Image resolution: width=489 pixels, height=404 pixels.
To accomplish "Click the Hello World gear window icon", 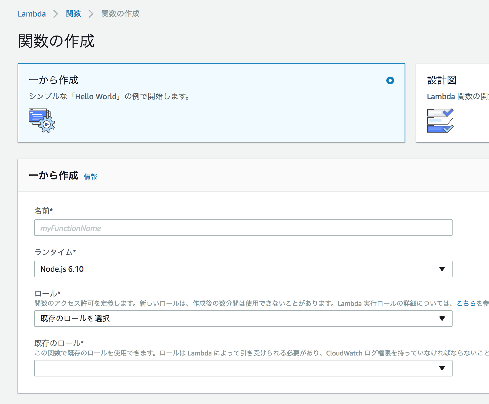I will click(x=42, y=120).
